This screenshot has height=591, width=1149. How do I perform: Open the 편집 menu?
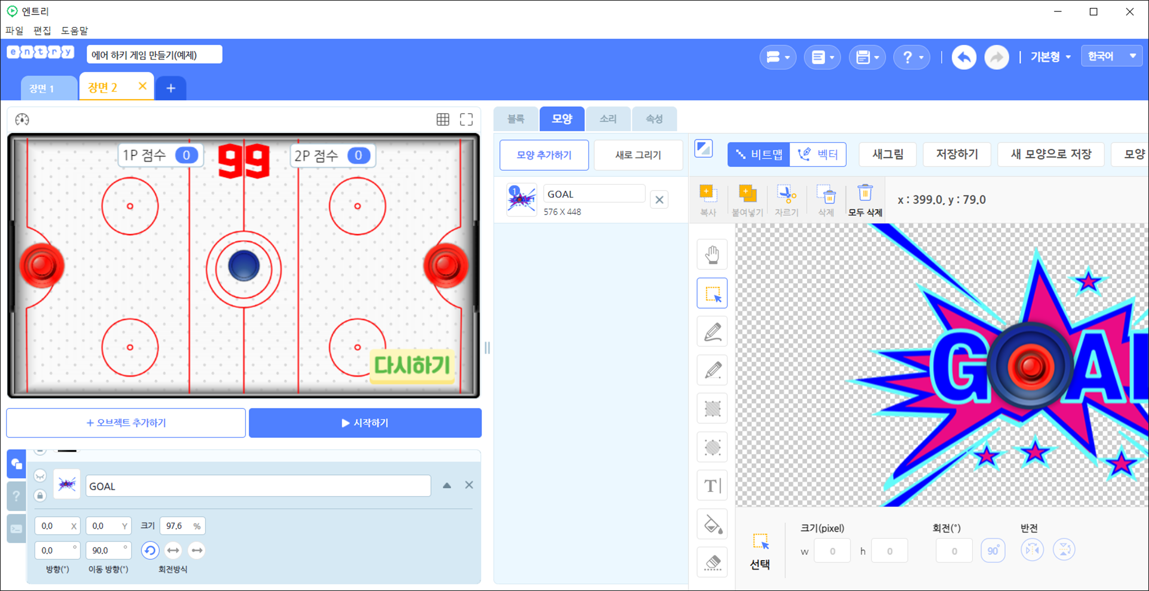(x=42, y=31)
